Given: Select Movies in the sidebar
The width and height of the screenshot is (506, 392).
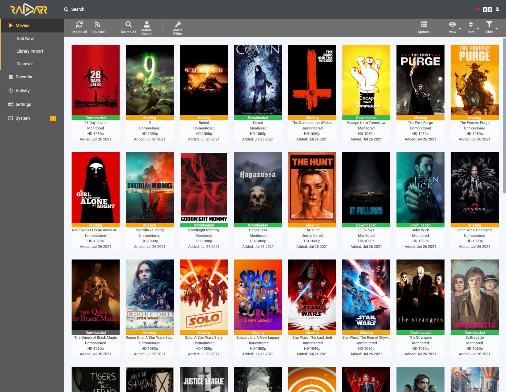Looking at the screenshot, I should 32,25.
